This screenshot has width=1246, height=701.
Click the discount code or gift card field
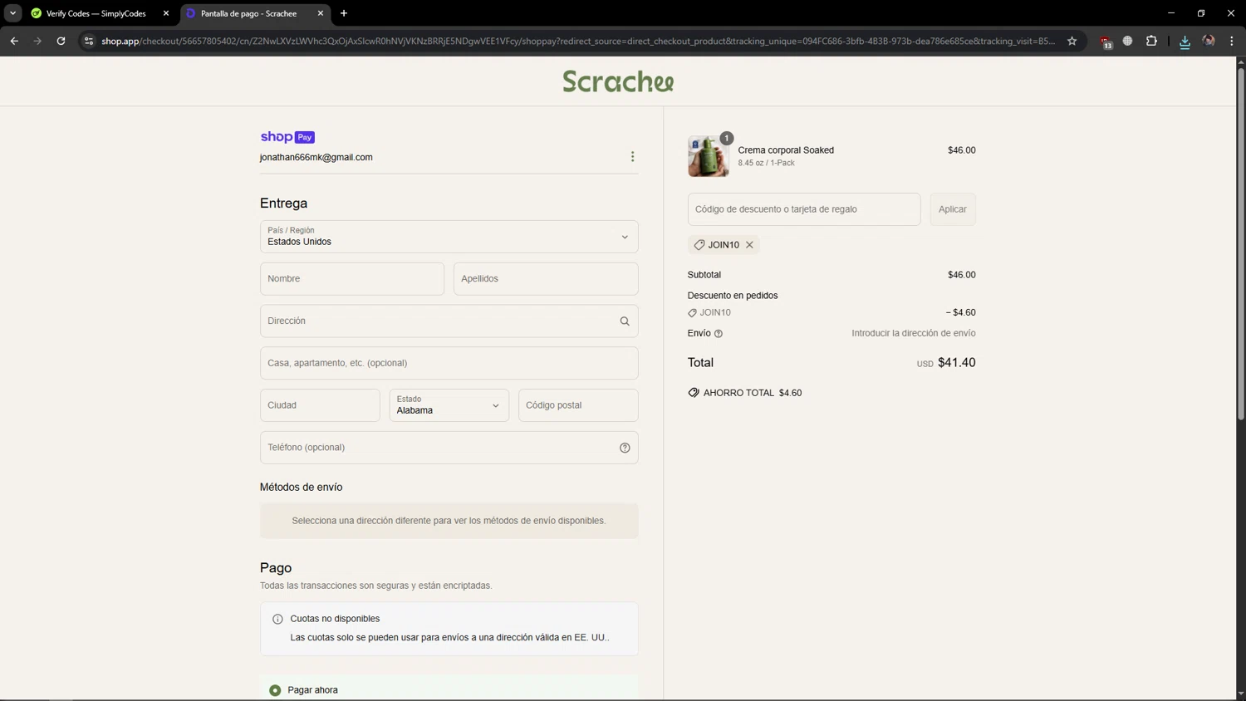(x=803, y=209)
